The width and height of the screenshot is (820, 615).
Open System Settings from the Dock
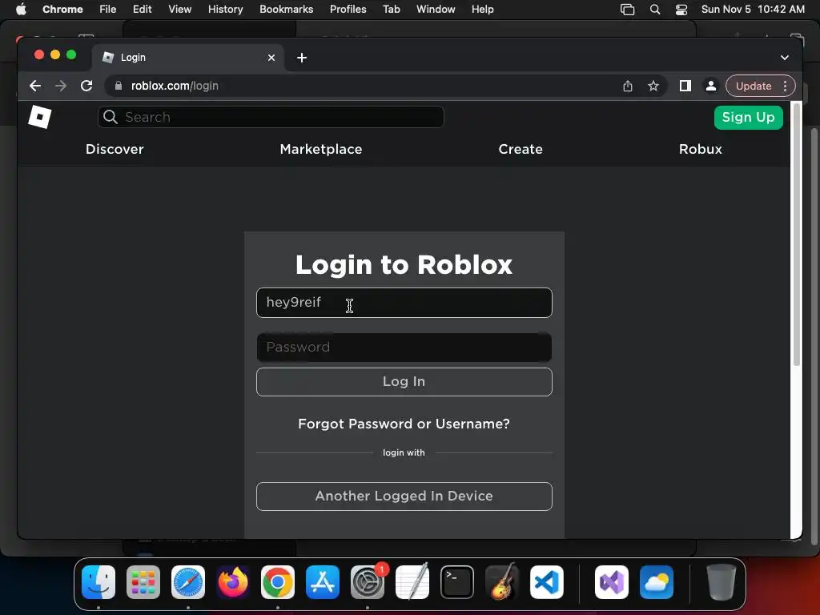tap(367, 582)
